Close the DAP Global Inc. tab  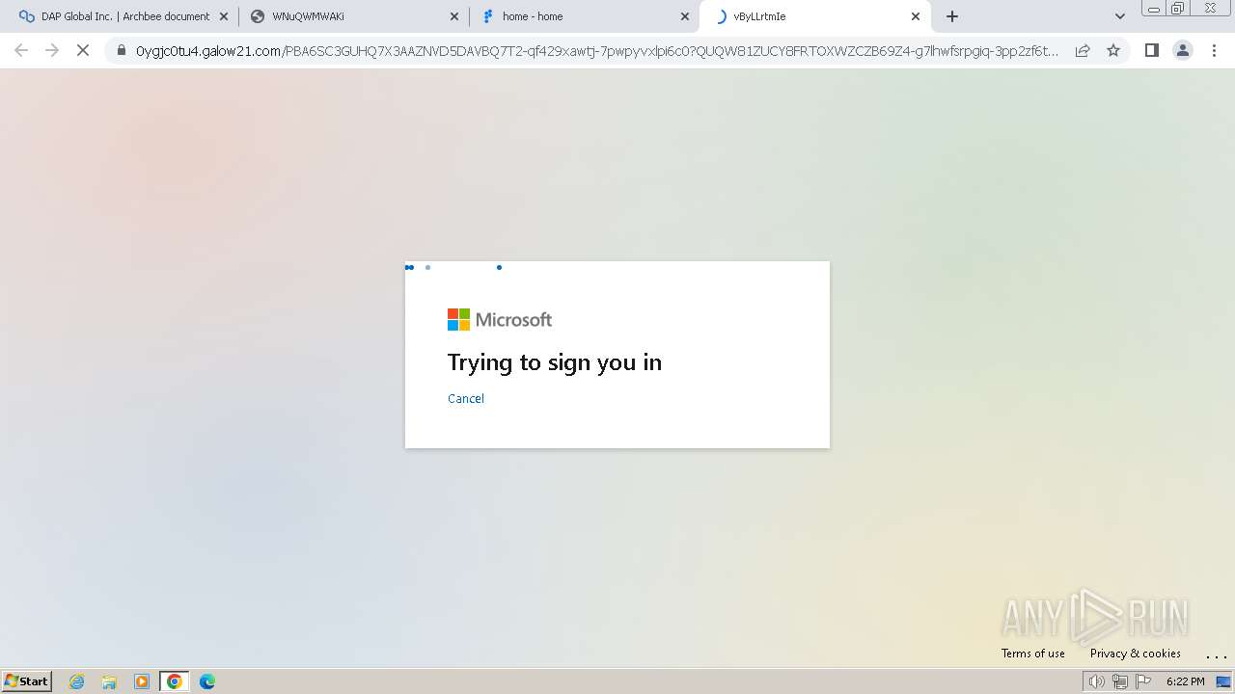(x=224, y=16)
